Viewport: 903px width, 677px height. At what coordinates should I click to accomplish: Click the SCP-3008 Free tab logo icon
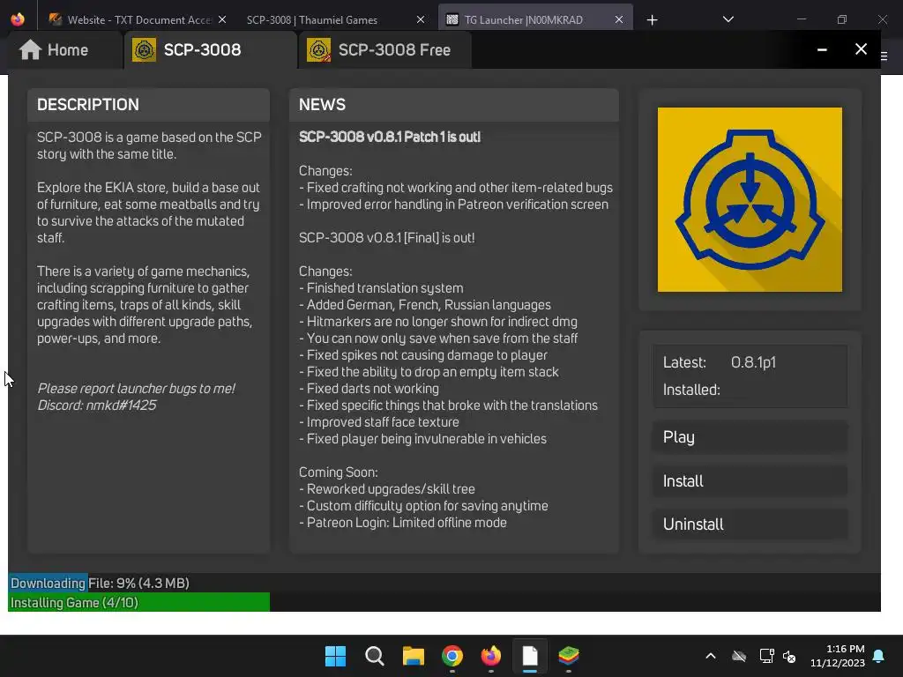318,50
